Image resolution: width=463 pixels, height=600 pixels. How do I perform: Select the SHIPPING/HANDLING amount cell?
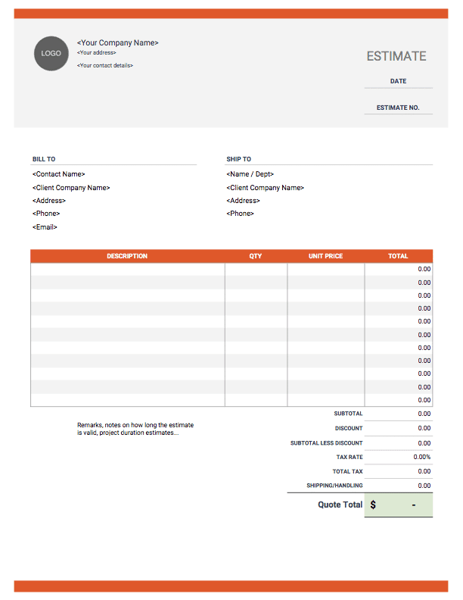pyautogui.click(x=399, y=486)
